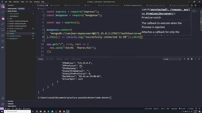This screenshot has width=202, height=113.
Task: Open File Explorer from Windows taskbar
Action: (41, 111)
